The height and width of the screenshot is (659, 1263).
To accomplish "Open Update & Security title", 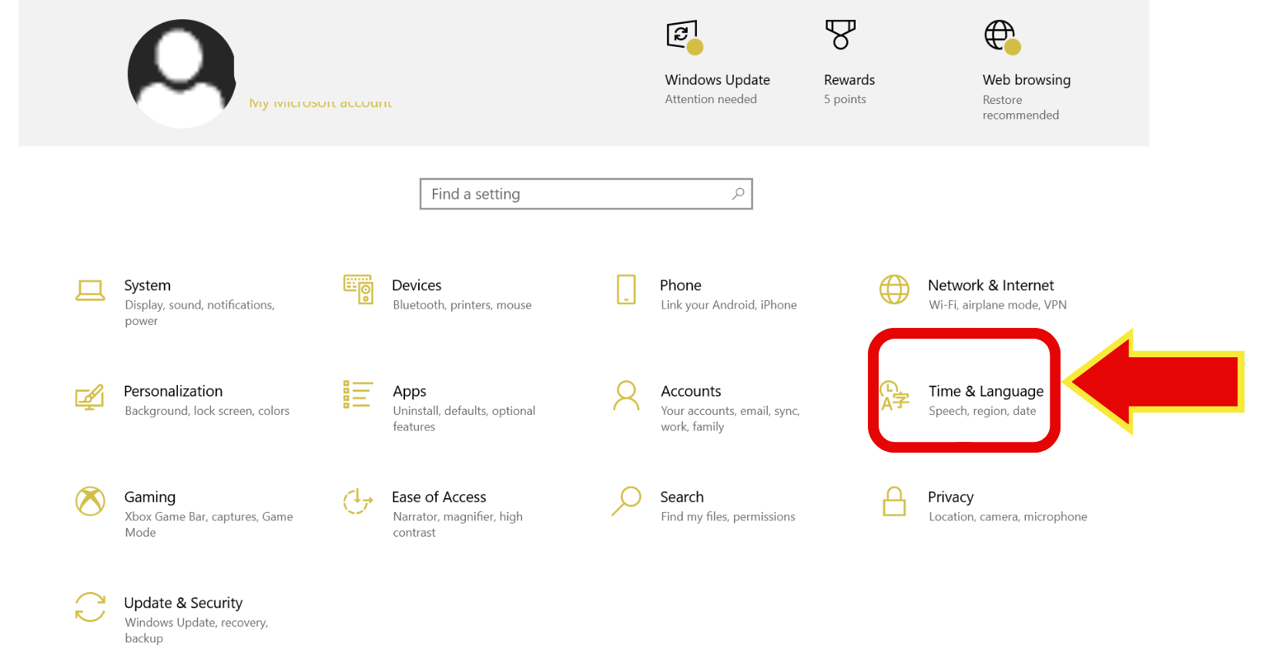I will click(183, 603).
